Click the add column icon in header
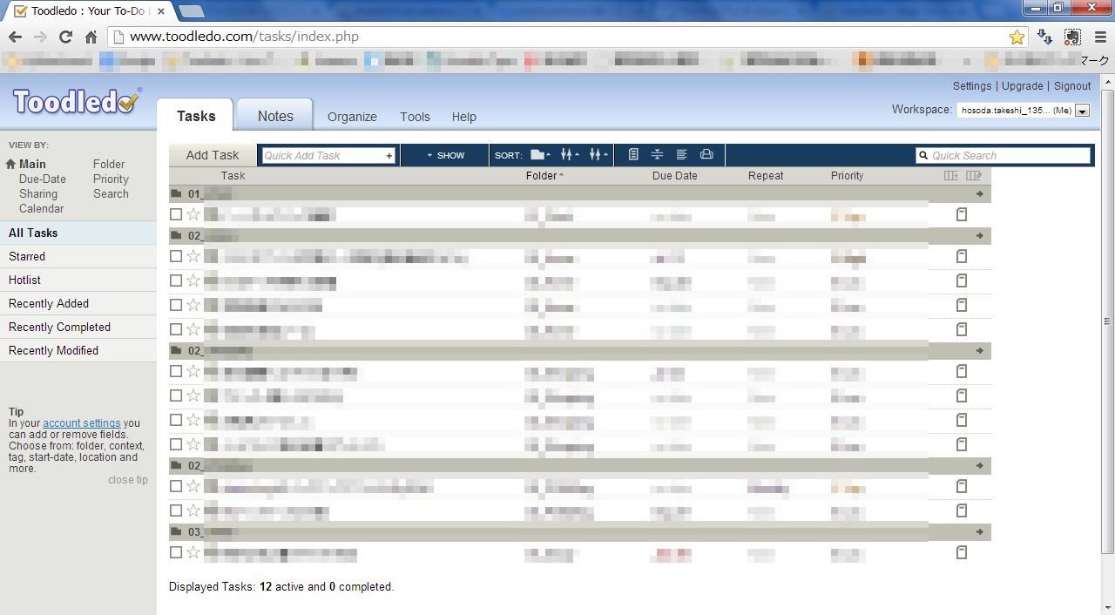This screenshot has width=1115, height=615. click(x=951, y=176)
